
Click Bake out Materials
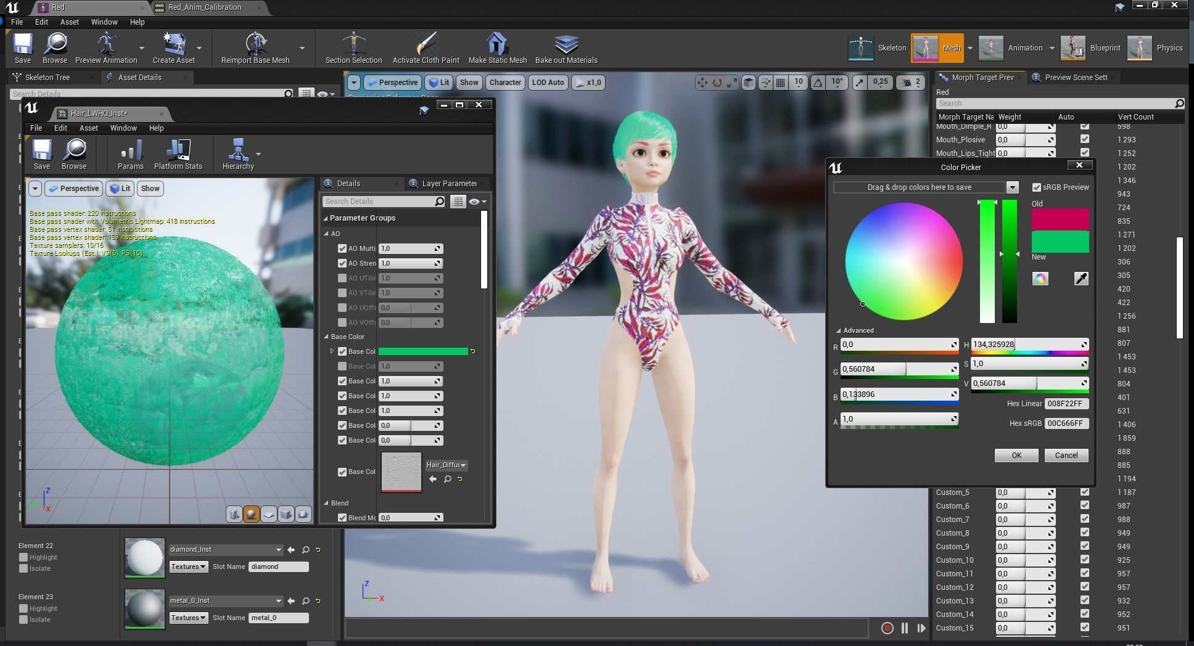pos(566,48)
